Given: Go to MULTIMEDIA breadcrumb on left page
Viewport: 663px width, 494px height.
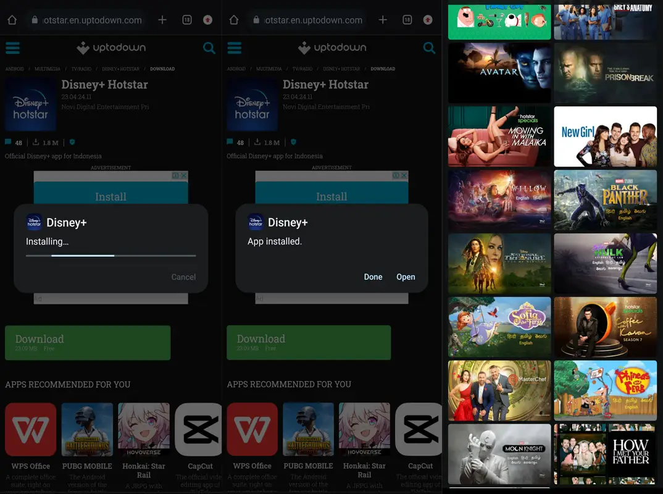Looking at the screenshot, I should [x=48, y=69].
